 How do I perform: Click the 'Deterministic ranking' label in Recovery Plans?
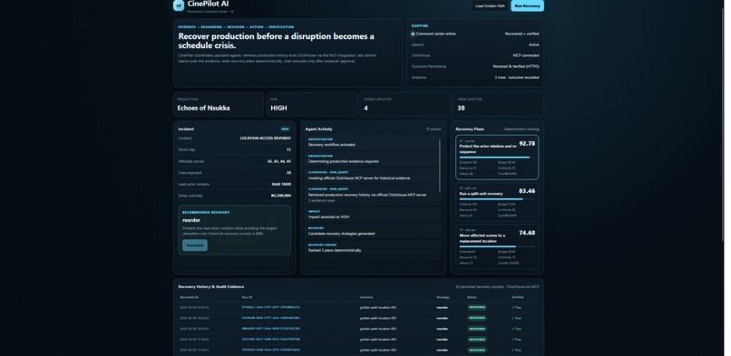click(521, 129)
